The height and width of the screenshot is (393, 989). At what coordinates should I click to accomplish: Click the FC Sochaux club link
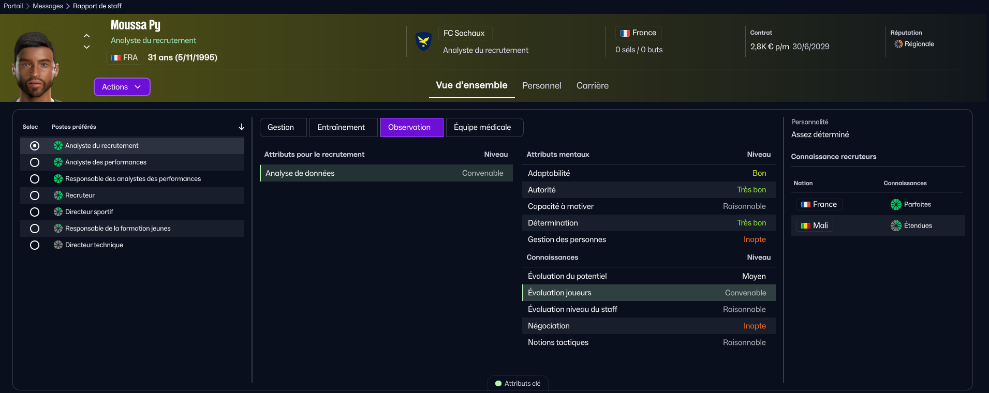(464, 33)
